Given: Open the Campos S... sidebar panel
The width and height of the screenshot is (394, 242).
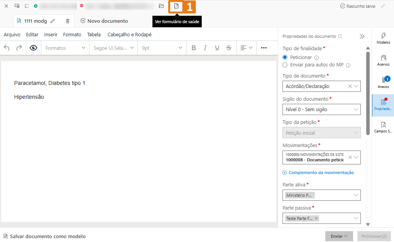Looking at the screenshot, I should point(383,127).
